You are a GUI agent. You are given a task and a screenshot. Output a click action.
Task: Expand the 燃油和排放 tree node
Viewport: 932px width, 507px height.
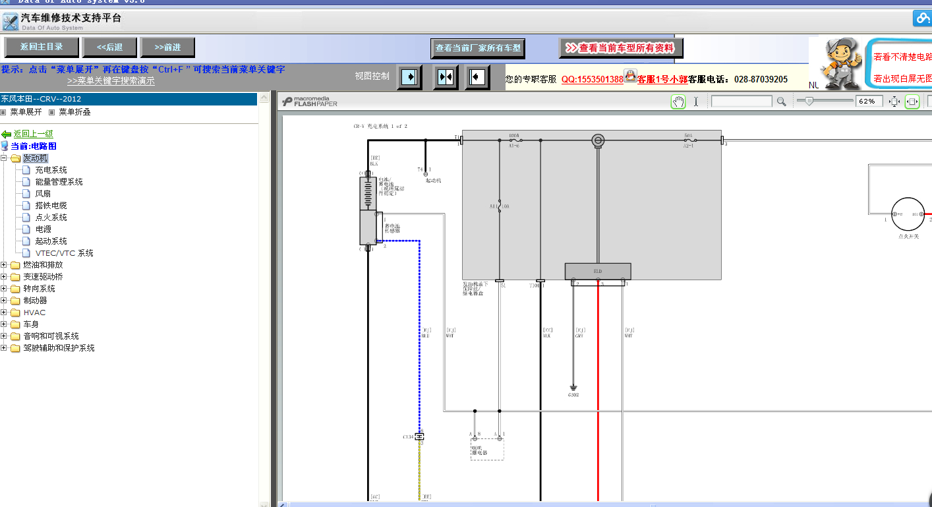[4, 265]
